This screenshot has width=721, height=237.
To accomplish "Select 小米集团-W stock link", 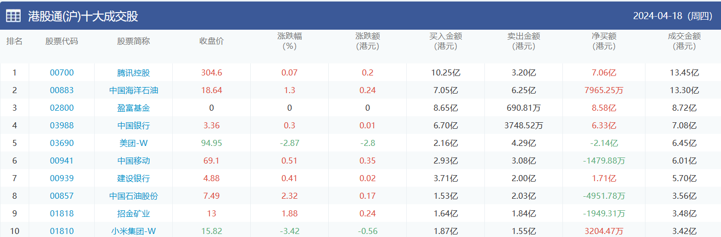I will pos(133,231).
